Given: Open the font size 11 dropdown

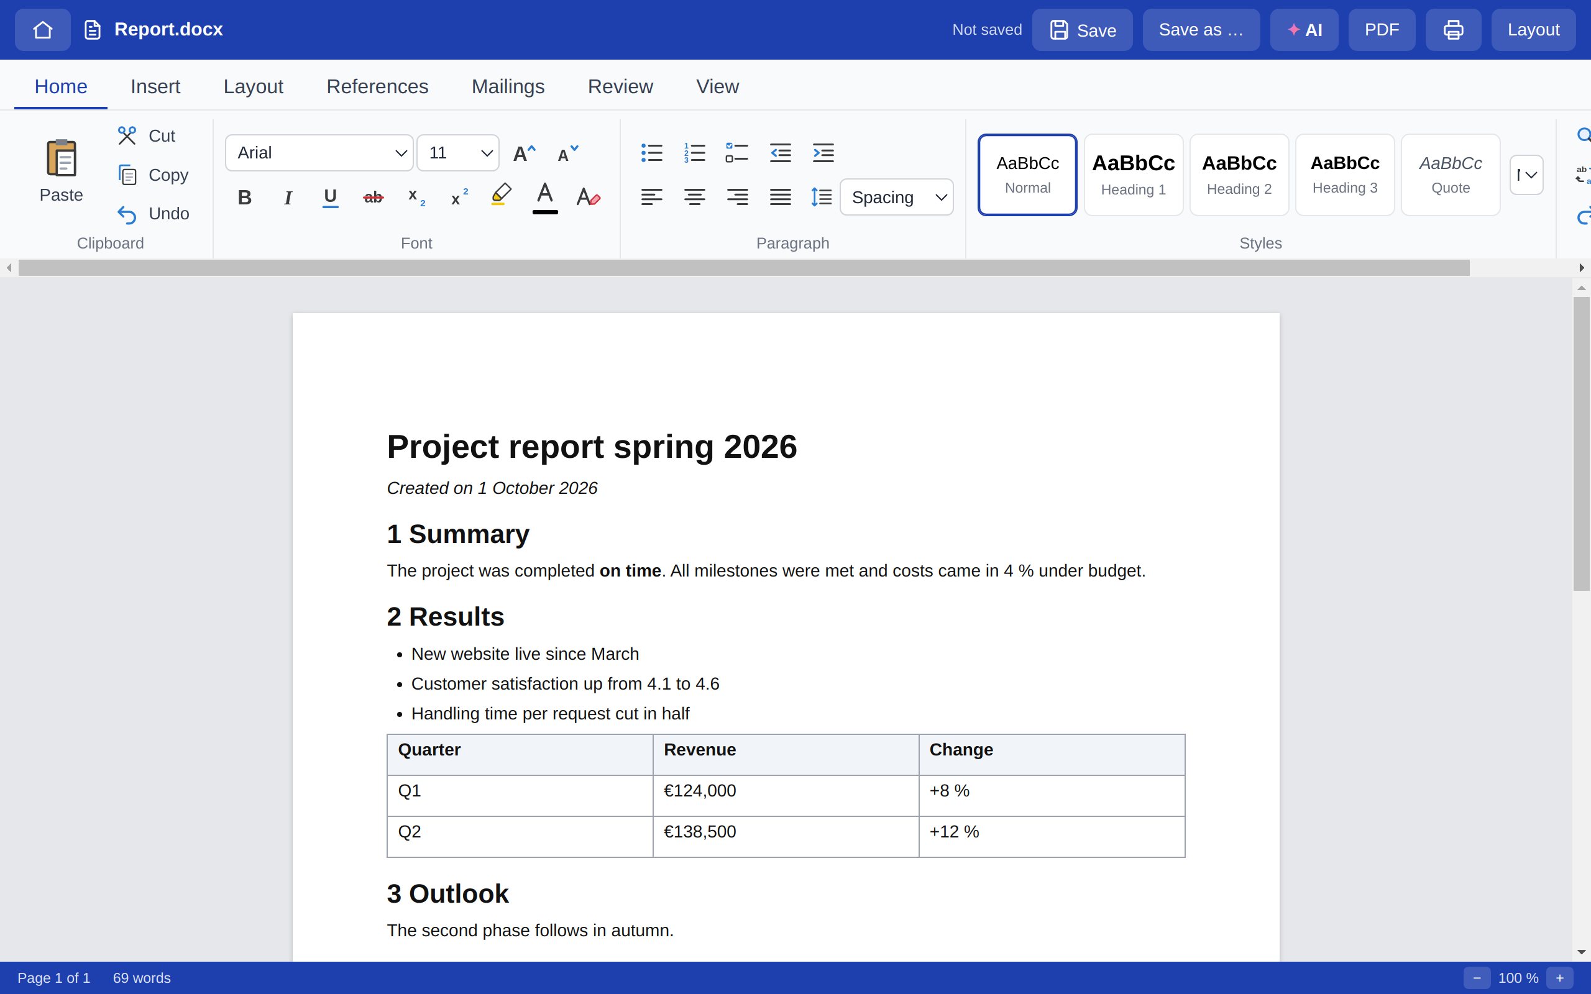Looking at the screenshot, I should tap(458, 153).
